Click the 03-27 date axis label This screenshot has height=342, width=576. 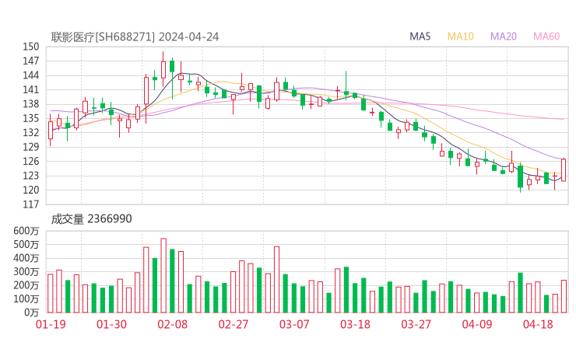pos(416,324)
